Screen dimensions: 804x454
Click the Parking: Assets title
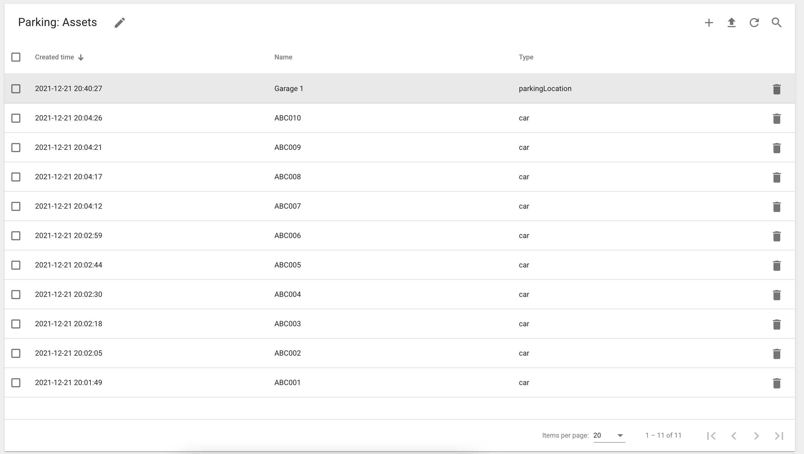pyautogui.click(x=57, y=22)
